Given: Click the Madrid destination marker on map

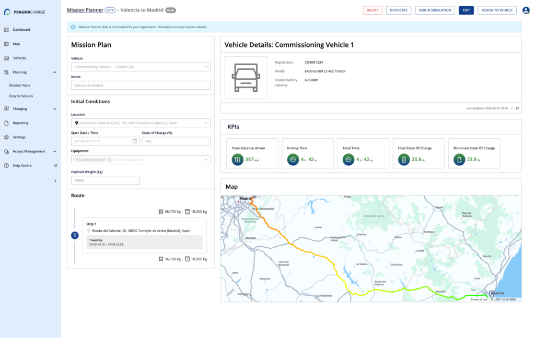Looking at the screenshot, I should tap(254, 197).
